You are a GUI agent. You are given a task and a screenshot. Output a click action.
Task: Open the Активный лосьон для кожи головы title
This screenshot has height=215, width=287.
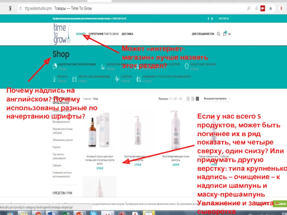[x=100, y=160]
